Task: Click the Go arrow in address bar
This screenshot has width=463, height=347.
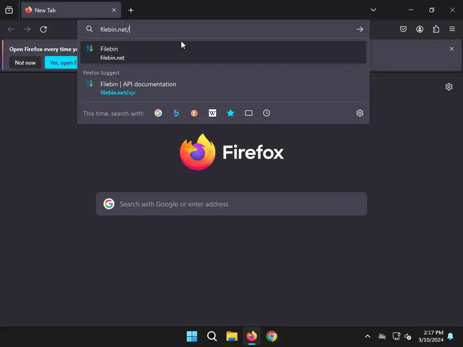Action: pos(359,29)
